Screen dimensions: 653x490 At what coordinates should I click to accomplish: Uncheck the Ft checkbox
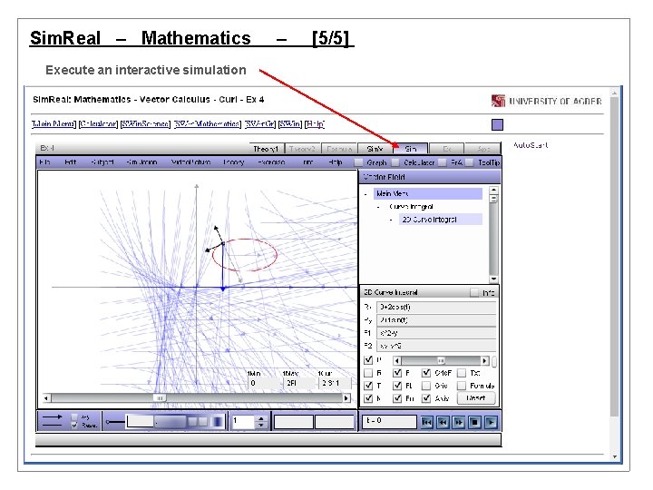(x=397, y=386)
